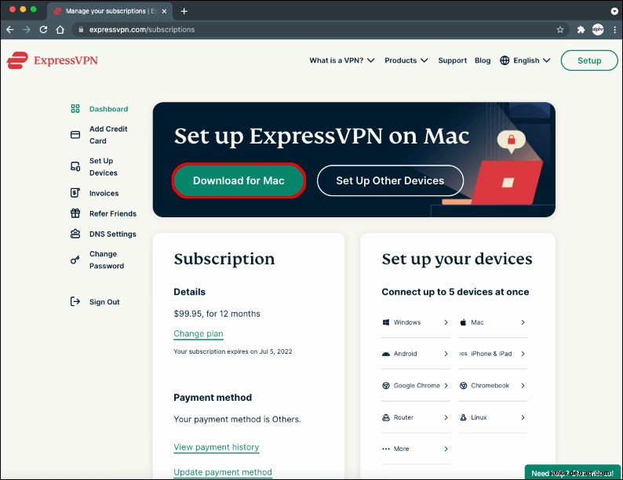The height and width of the screenshot is (480, 623).
Task: Click the chevron next to Windows
Action: pyautogui.click(x=446, y=322)
